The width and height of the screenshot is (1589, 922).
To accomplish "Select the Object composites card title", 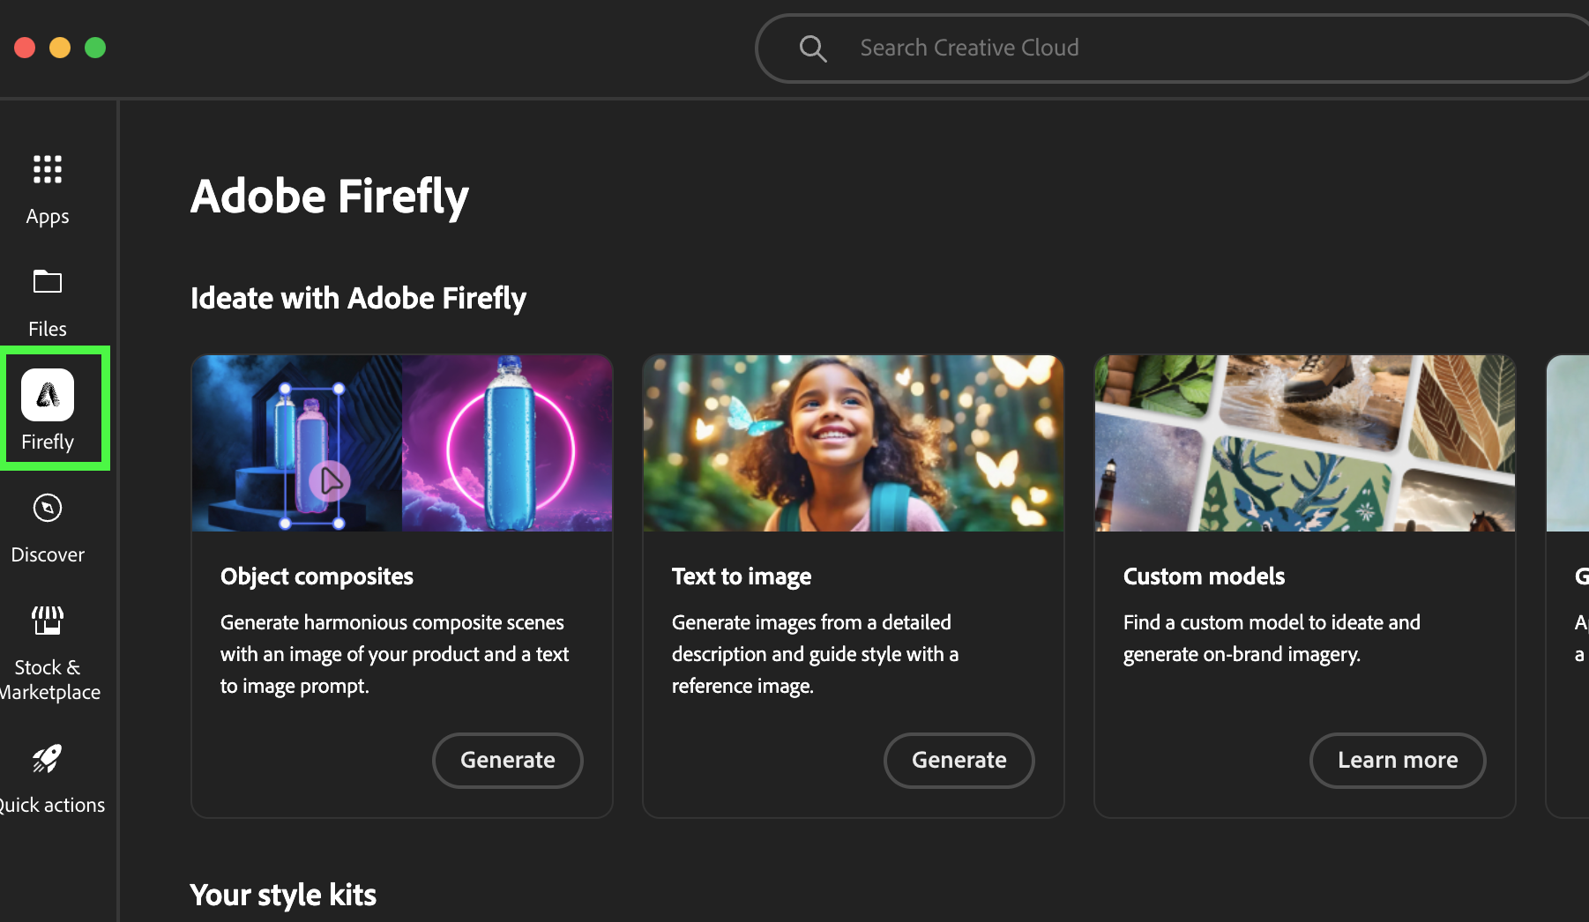I will [x=317, y=576].
